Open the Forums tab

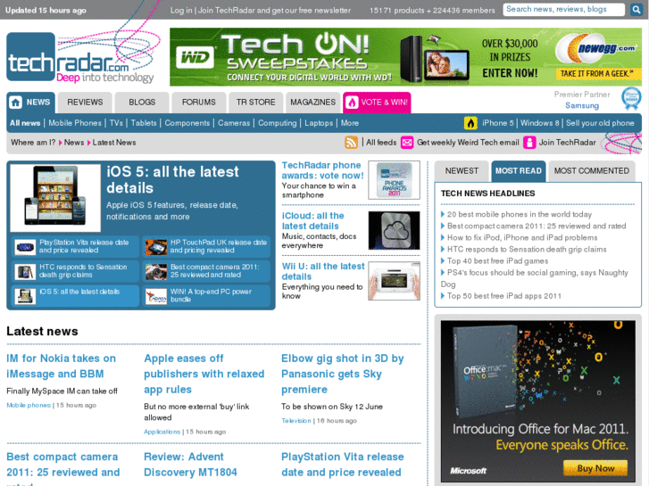point(199,103)
